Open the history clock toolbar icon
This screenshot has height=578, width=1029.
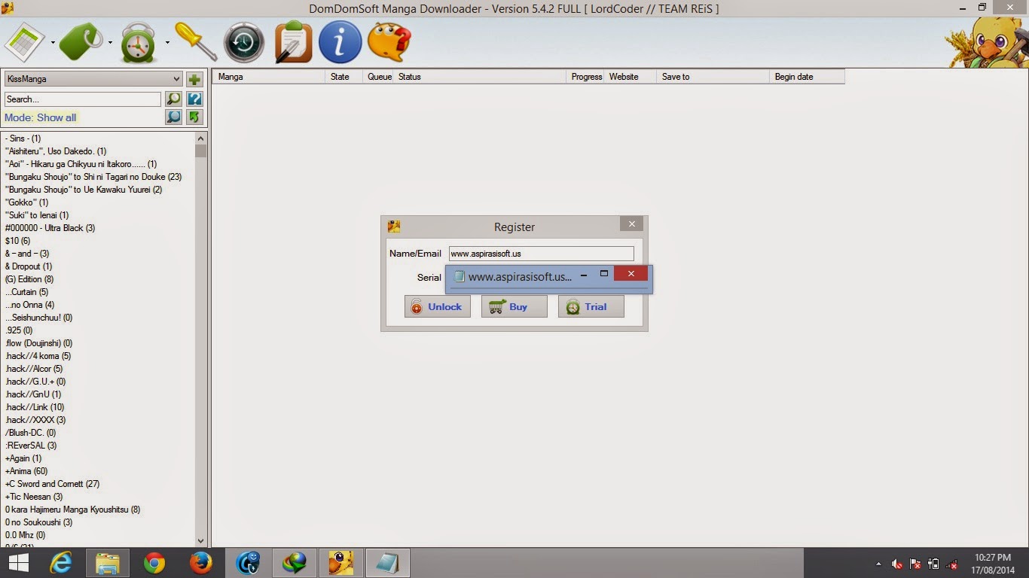pyautogui.click(x=244, y=42)
